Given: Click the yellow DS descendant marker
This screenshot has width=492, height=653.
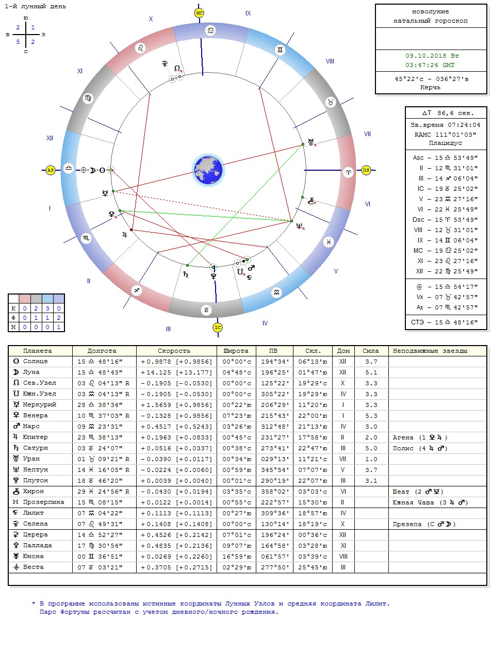Looking at the screenshot, I should (366, 170).
